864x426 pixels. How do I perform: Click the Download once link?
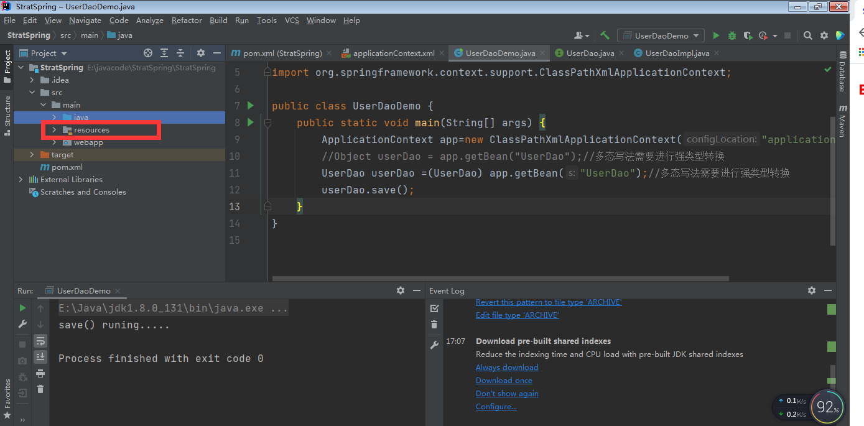504,381
